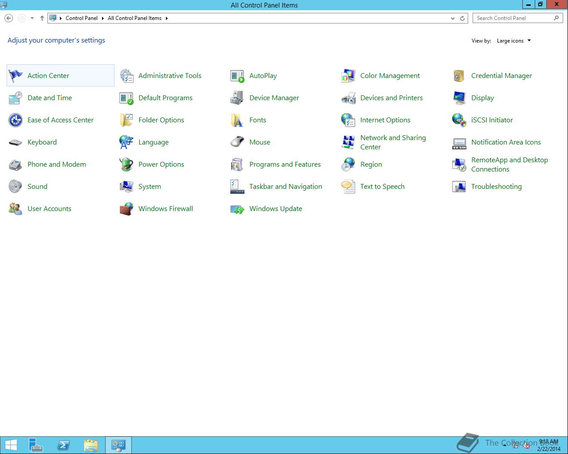Click the AutoPlay icon

(x=237, y=76)
